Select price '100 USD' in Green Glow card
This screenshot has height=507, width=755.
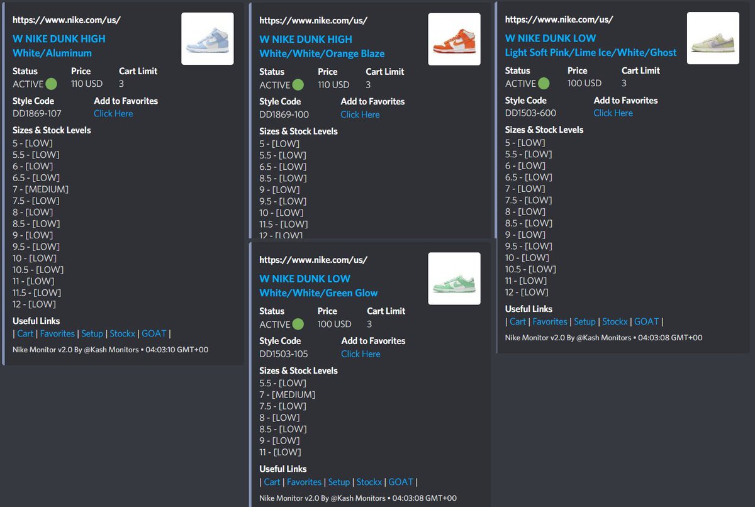point(335,324)
